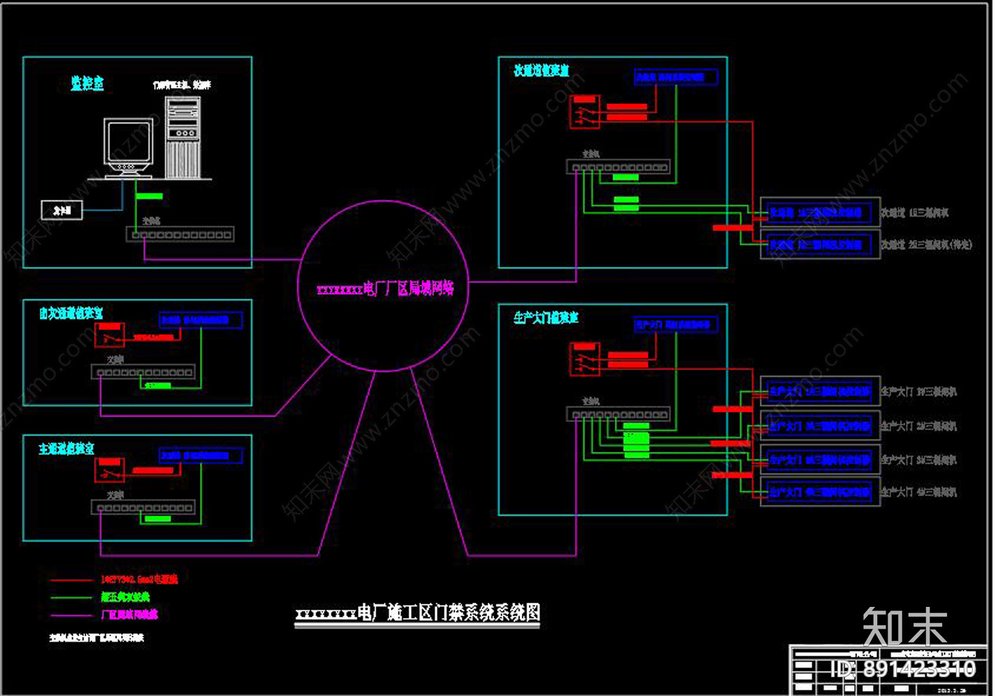Viewport: 997px width, 696px height.
Task: Select the magenta 厂区局域网线 legend label
Action: point(130,614)
